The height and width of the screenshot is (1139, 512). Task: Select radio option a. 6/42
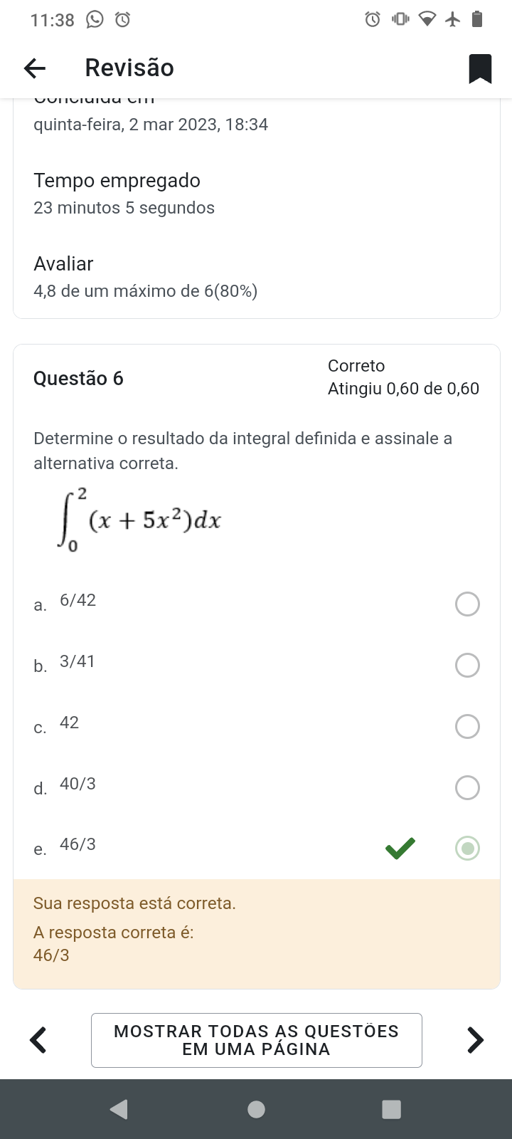point(467,604)
